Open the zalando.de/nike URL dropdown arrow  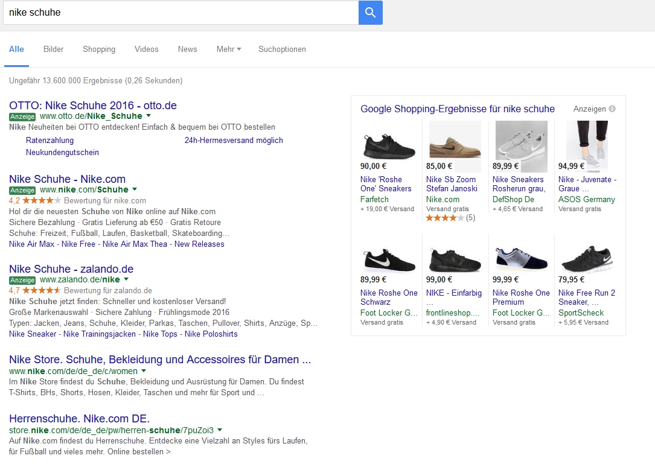[126, 279]
